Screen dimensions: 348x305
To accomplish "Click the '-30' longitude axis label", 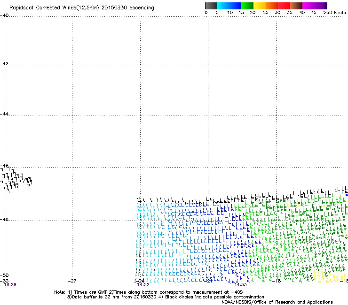I will [4, 281].
